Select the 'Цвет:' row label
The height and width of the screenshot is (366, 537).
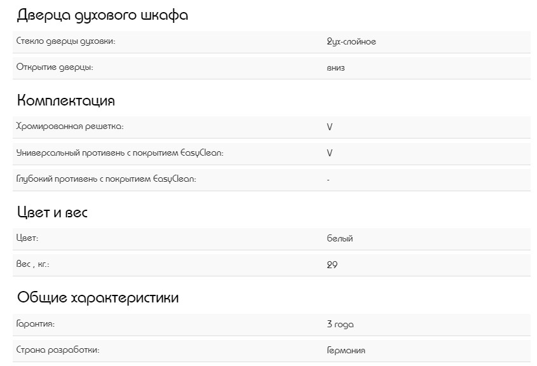pyautogui.click(x=27, y=238)
